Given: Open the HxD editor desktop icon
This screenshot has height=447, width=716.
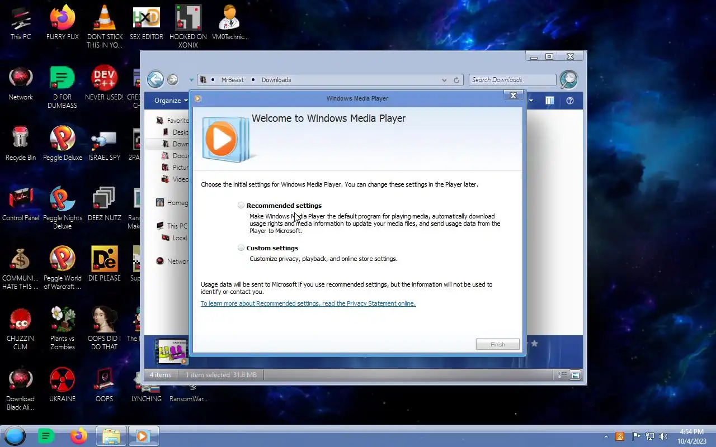Looking at the screenshot, I should click(x=146, y=23).
